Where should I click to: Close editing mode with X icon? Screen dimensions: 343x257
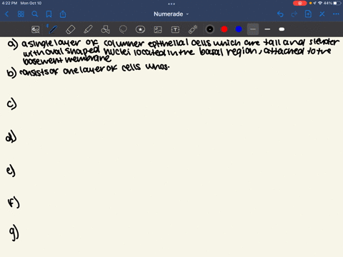pyautogui.click(x=322, y=14)
